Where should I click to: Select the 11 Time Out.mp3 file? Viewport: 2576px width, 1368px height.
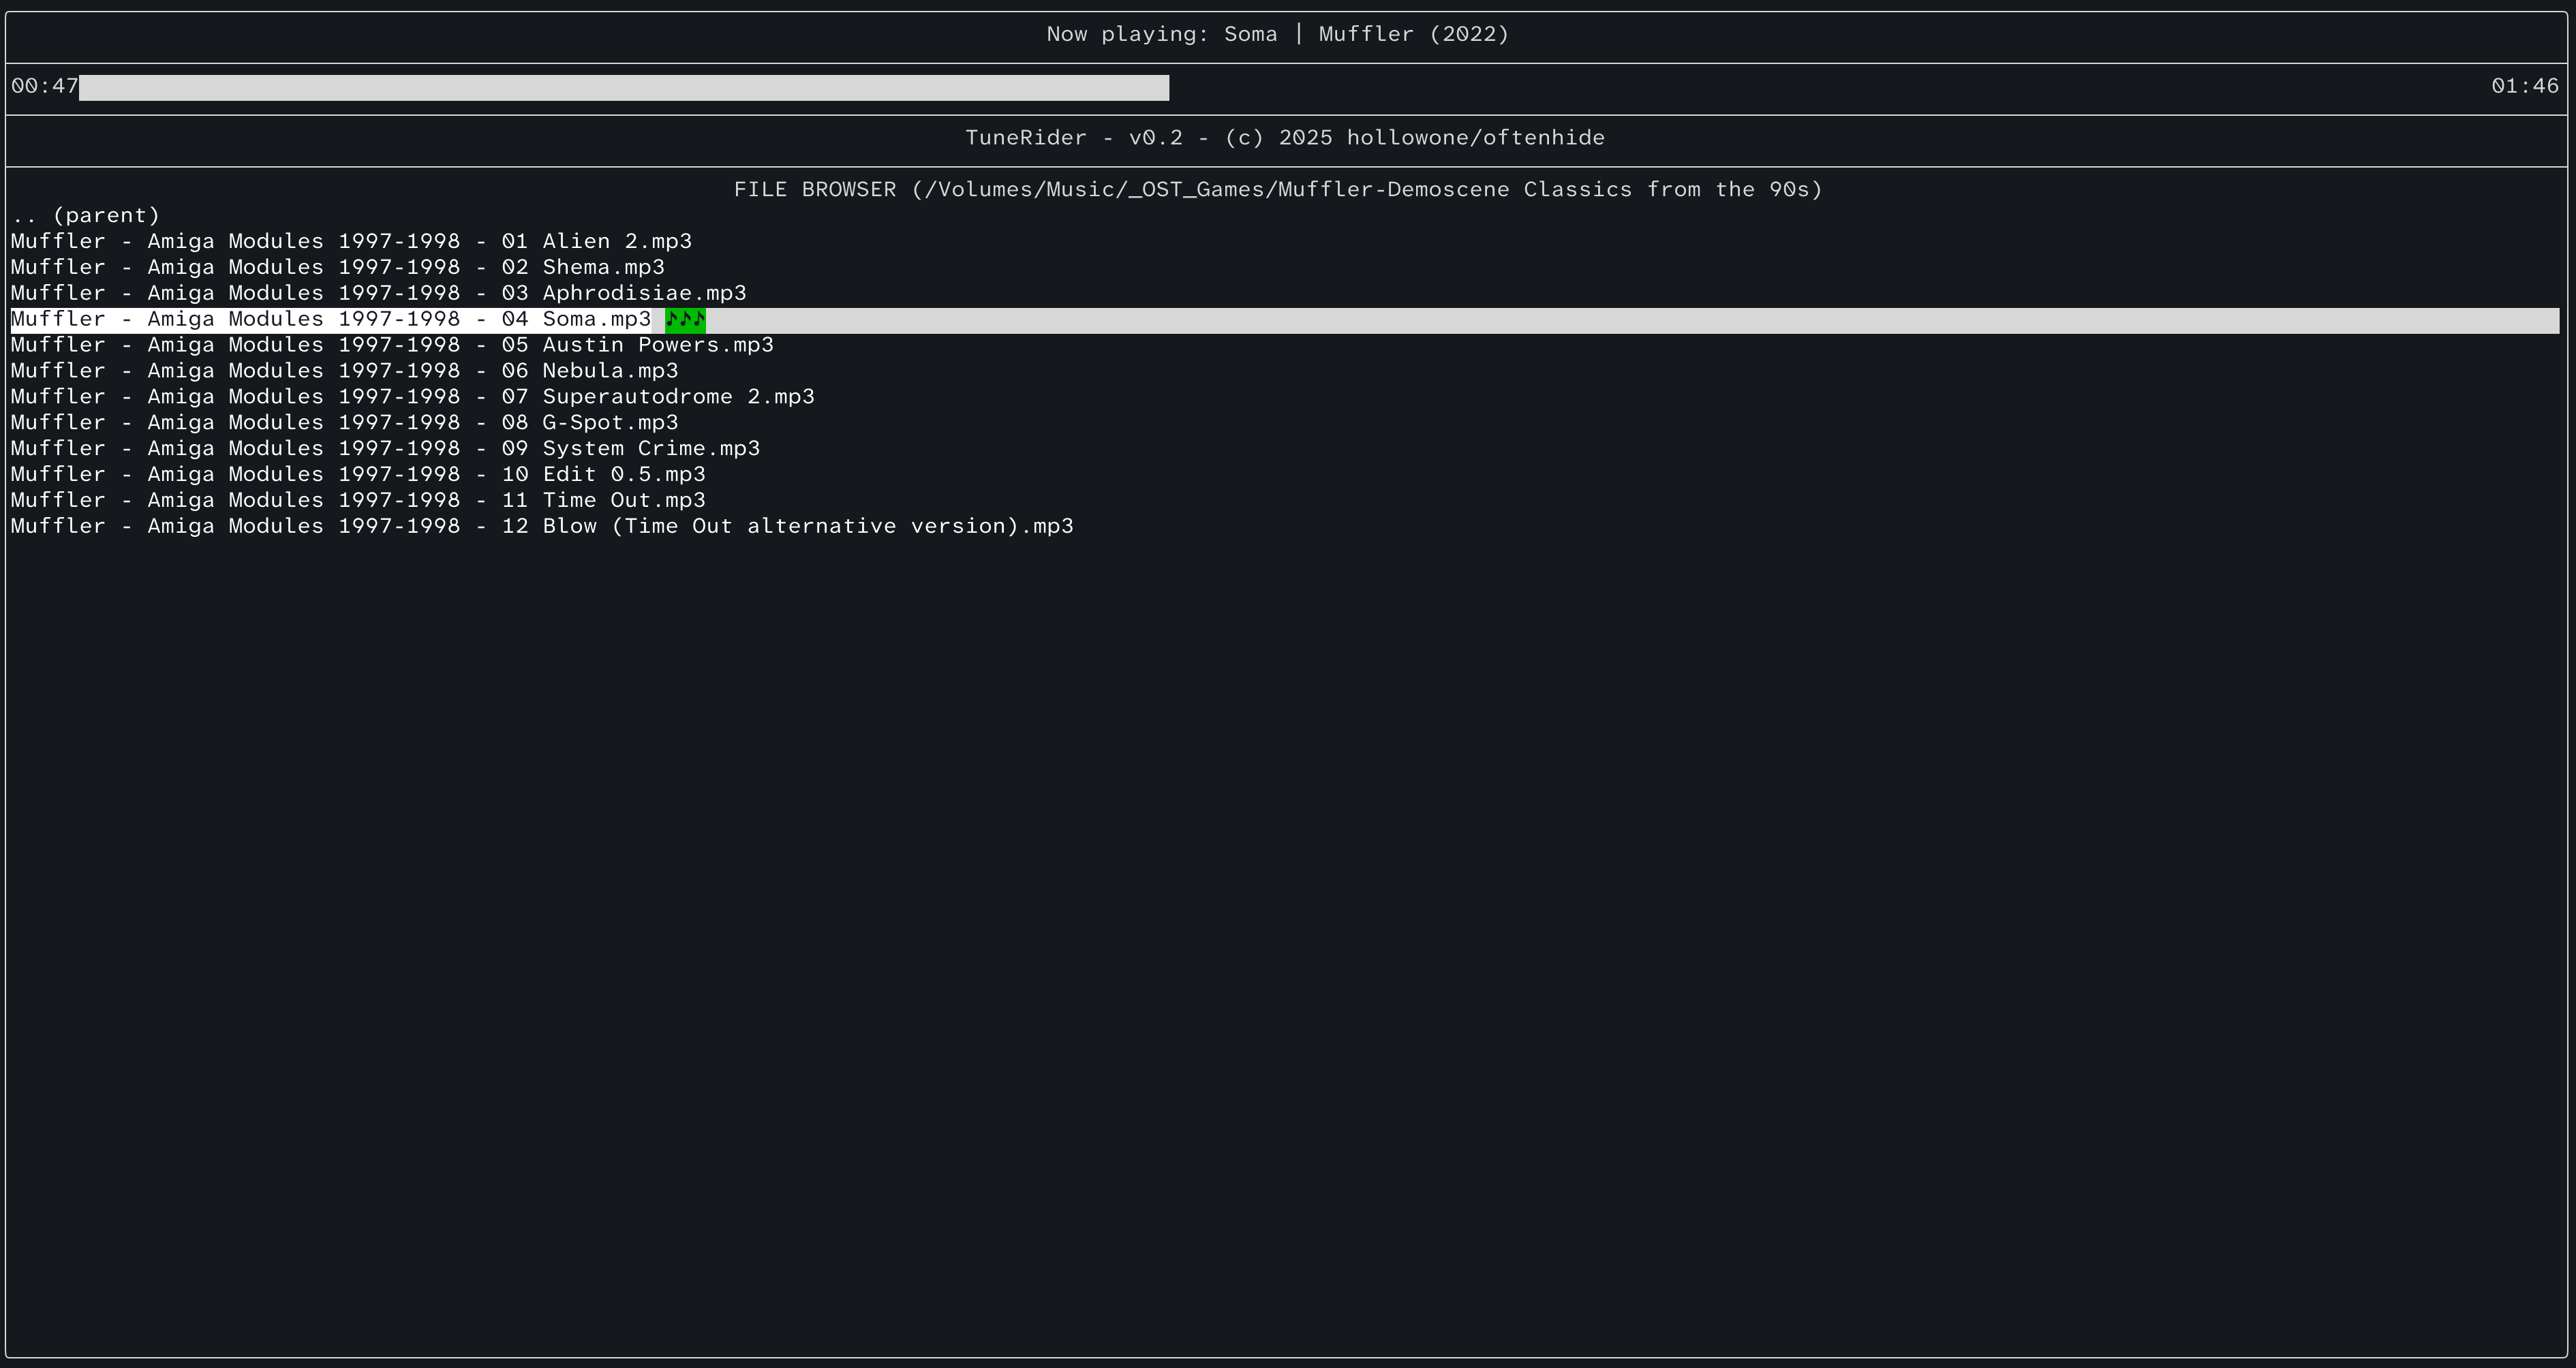pyautogui.click(x=358, y=501)
